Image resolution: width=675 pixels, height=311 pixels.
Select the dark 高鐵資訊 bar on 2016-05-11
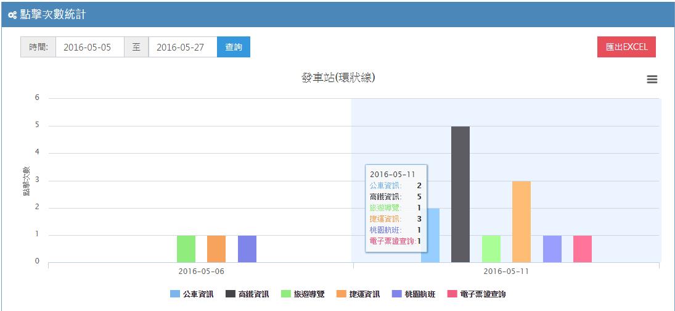pos(460,194)
